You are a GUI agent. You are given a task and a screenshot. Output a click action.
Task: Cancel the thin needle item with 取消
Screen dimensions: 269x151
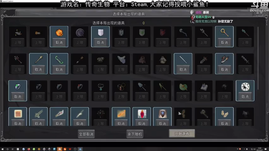tap(183, 70)
